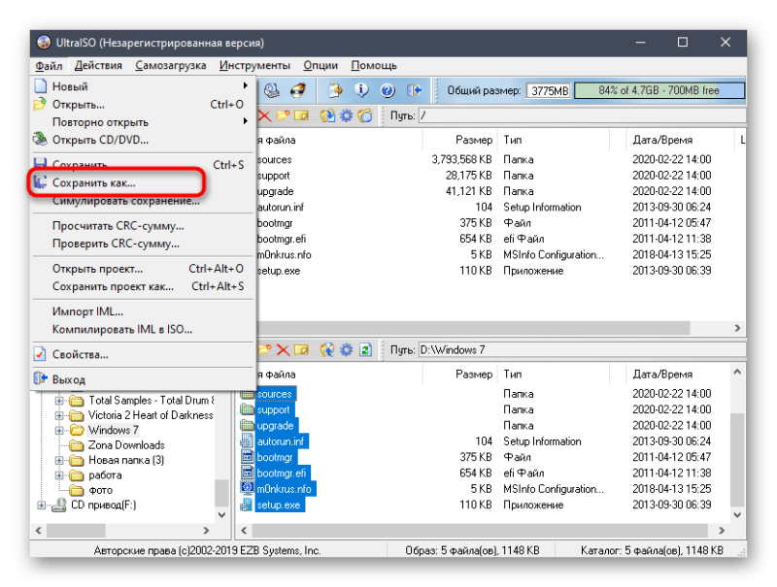
Task: Expand the Victoria 2 Heart of Darkness node
Action: coord(59,414)
